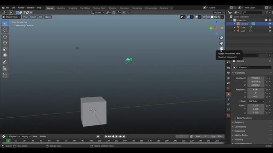Play animation forward
273x153 pixels.
coord(116,136)
